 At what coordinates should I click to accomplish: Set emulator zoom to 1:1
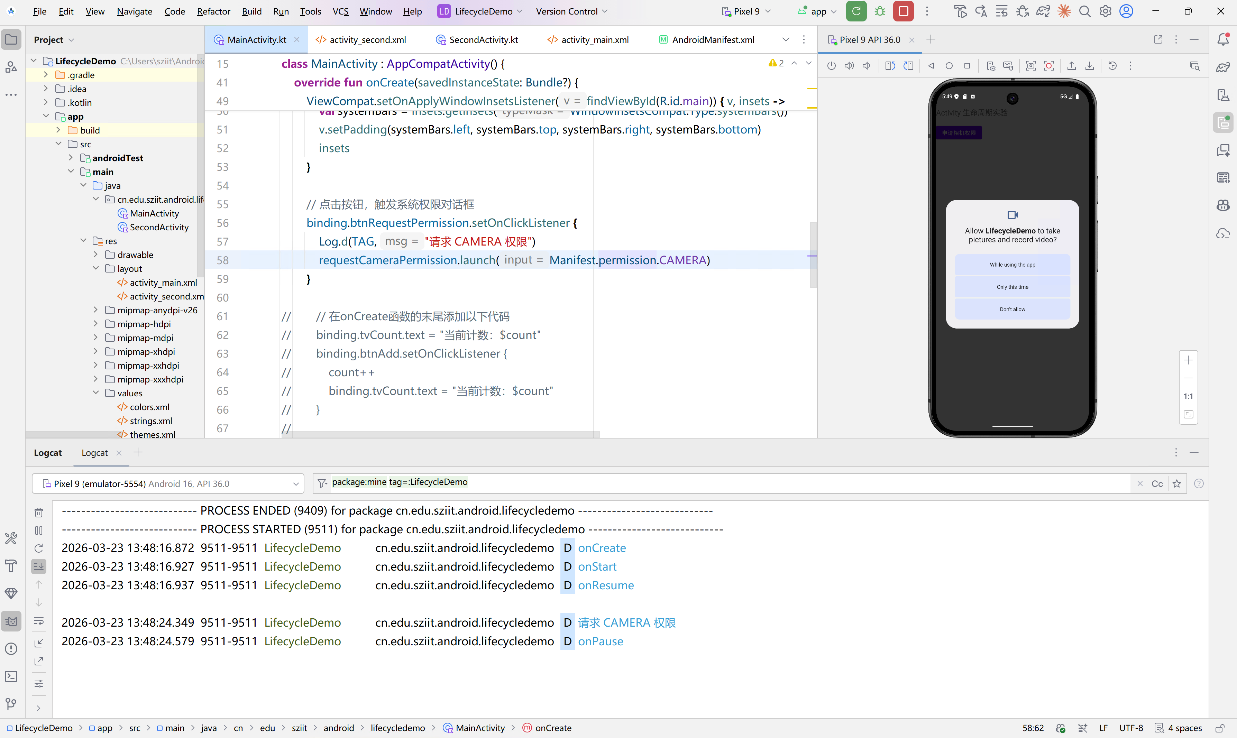[1188, 396]
